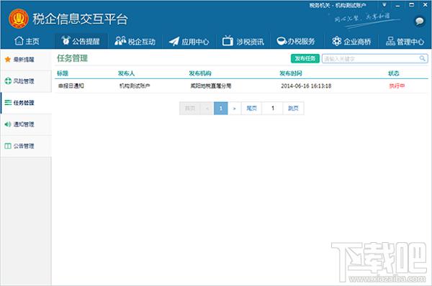432x286 pixels.
Task: Open 最新提醒 in sidebar
Action: [26, 60]
